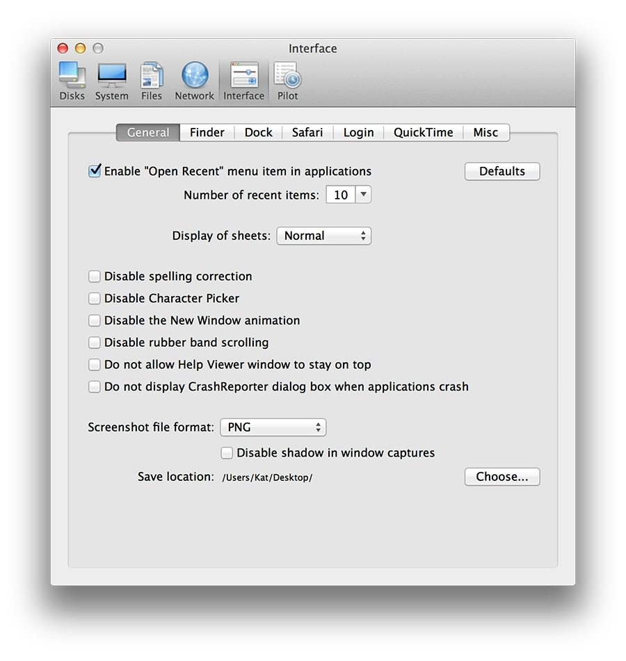Open the Screenshot file format popup
Viewport: 626px width, 661px height.
coord(273,427)
